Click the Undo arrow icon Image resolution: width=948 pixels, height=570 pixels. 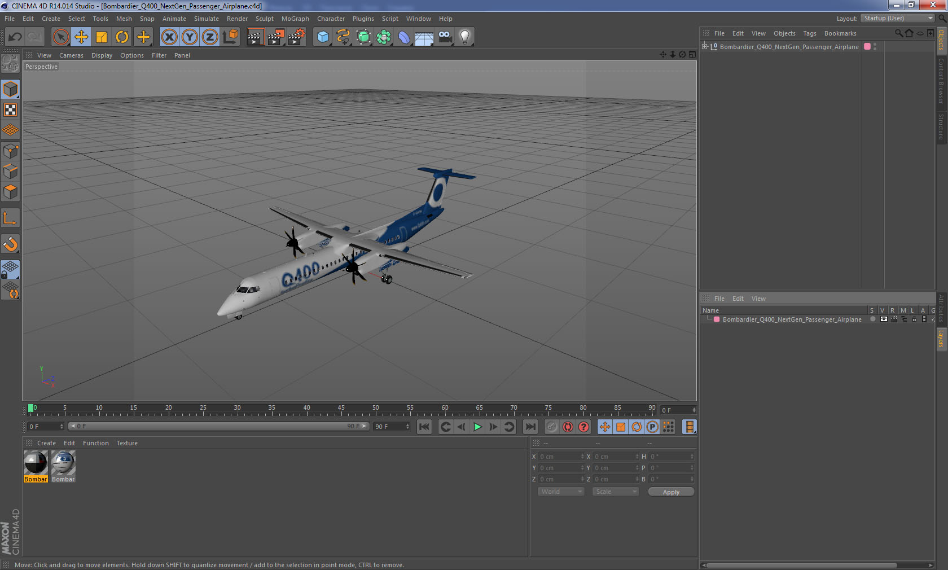15,37
